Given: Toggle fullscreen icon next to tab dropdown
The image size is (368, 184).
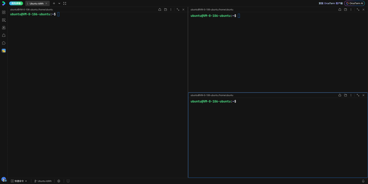Looking at the screenshot, I should [x=65, y=3].
